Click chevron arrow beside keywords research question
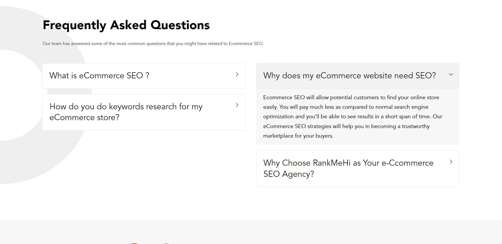This screenshot has height=244, width=502. coord(237,105)
